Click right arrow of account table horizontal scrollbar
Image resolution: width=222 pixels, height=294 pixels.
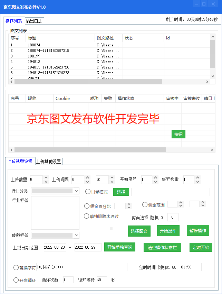click(212, 150)
